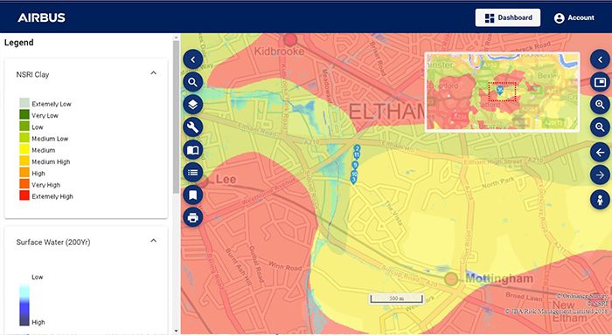Open the map search magnifier tool
This screenshot has width=612, height=335.
point(193,82)
